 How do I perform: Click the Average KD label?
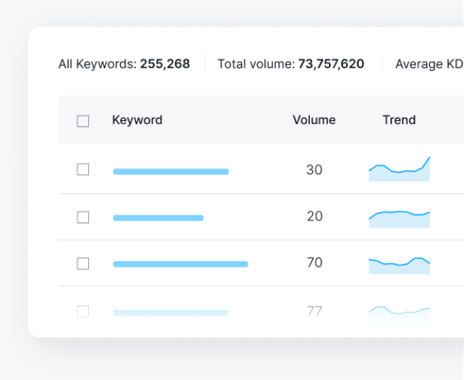[x=429, y=64]
